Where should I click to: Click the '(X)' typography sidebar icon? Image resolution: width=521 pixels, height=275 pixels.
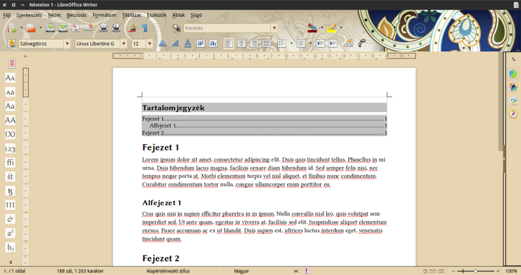coord(10,134)
